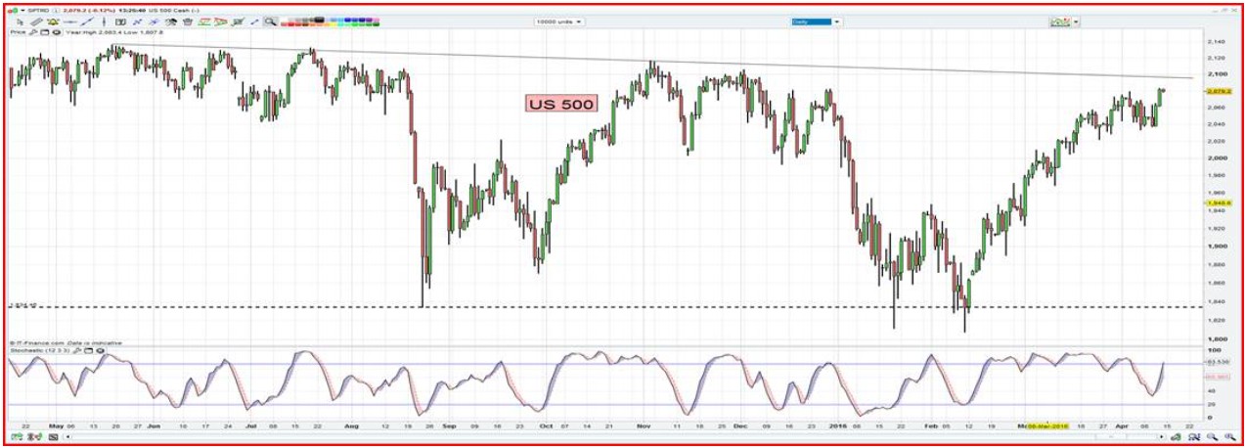Screen dimensions: 1245x448
Task: Click the chart layout icon at top right
Action: click(x=1060, y=22)
